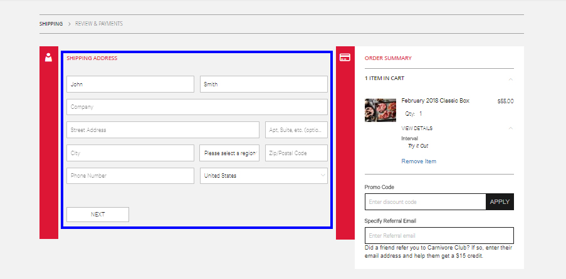The height and width of the screenshot is (279, 566).
Task: Go to Review & Payments step
Action: pyautogui.click(x=99, y=24)
